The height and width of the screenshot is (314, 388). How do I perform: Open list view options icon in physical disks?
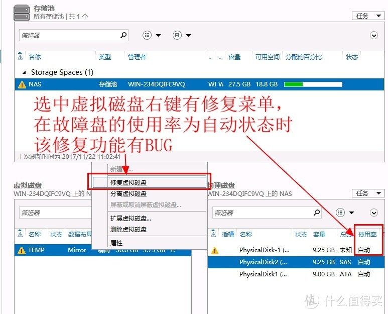340,213
